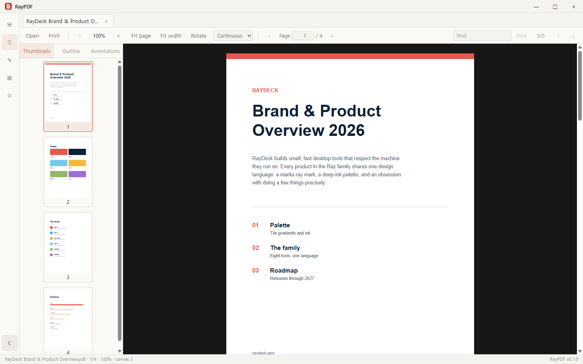Click the Find button beside the search box
Viewport: 583px width, 364px height.
pyautogui.click(x=521, y=36)
